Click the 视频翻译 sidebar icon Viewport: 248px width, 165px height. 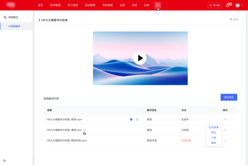point(5,17)
